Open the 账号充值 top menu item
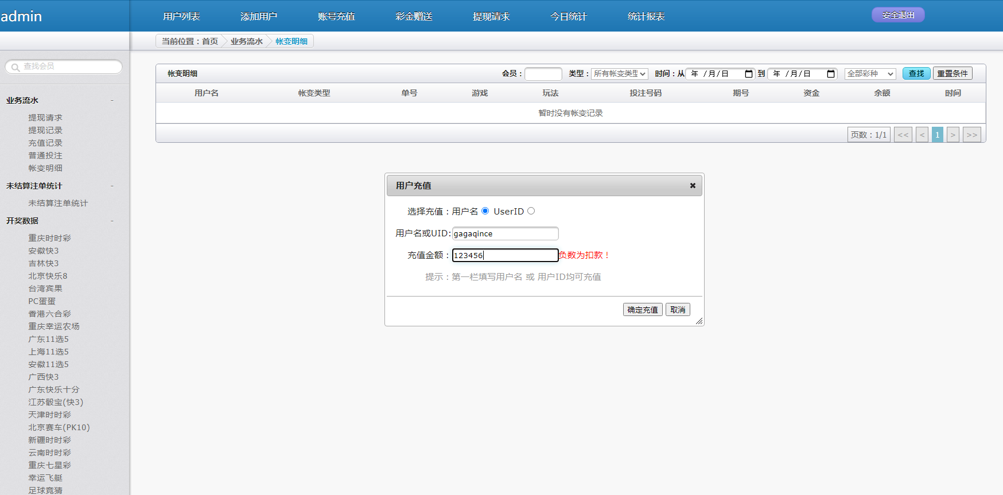Screen dimensions: 1003x495 pos(336,17)
